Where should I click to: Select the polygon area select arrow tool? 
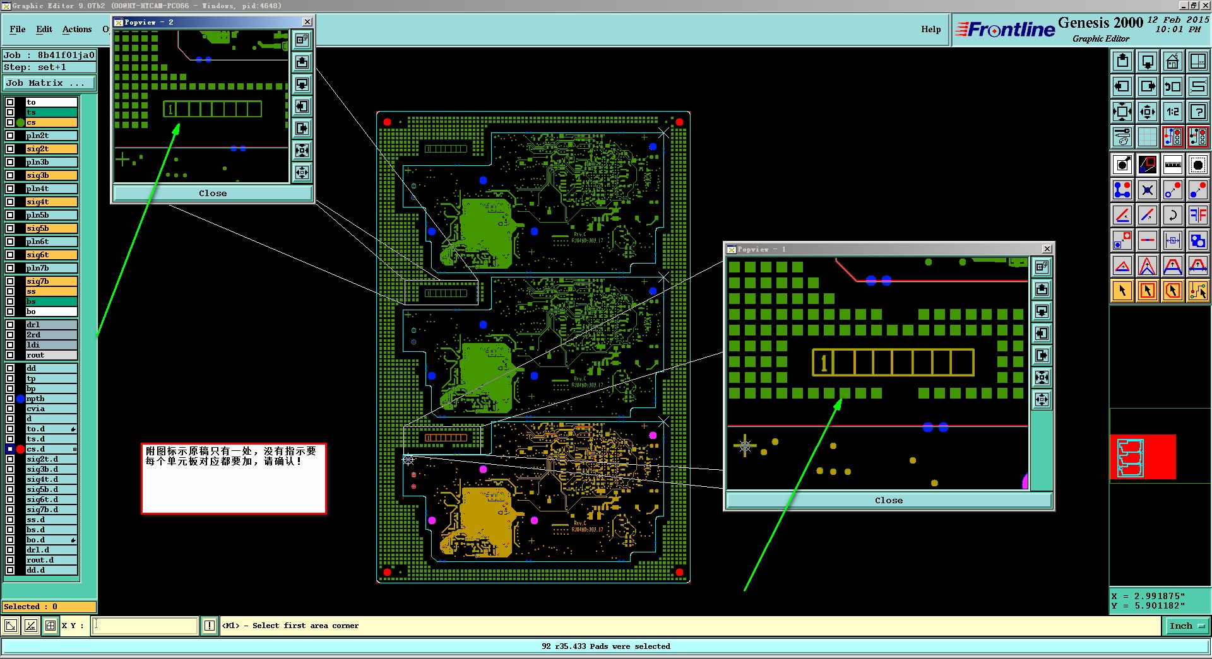point(1173,291)
